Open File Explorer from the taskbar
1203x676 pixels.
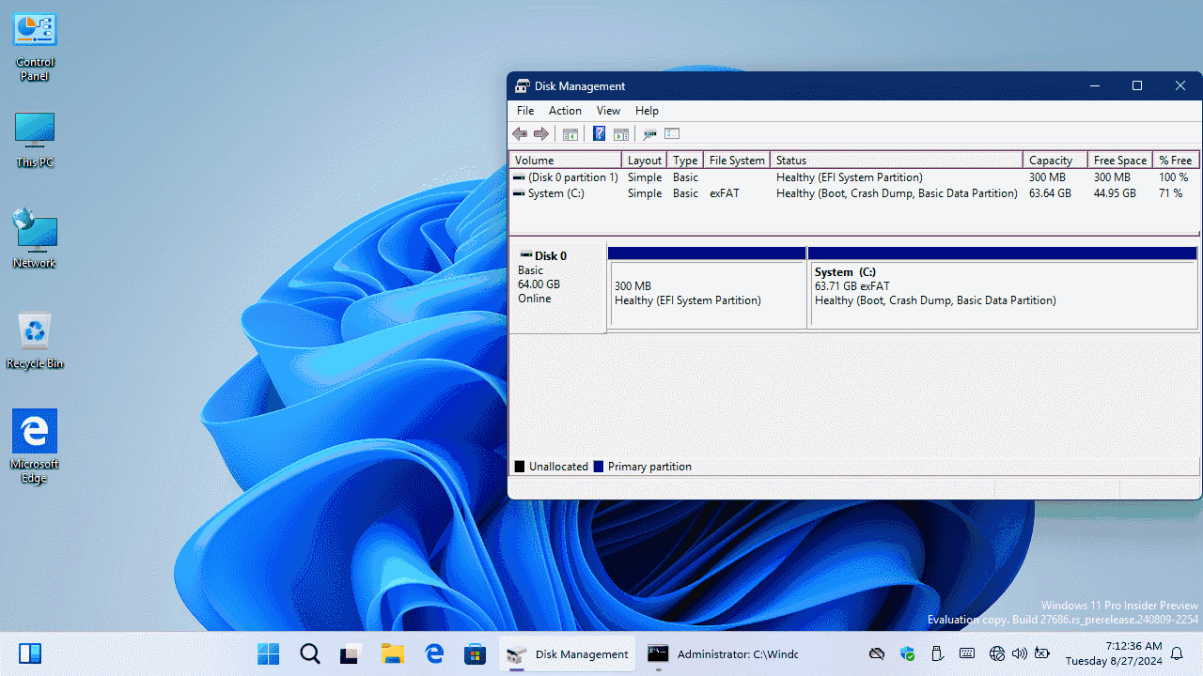392,654
